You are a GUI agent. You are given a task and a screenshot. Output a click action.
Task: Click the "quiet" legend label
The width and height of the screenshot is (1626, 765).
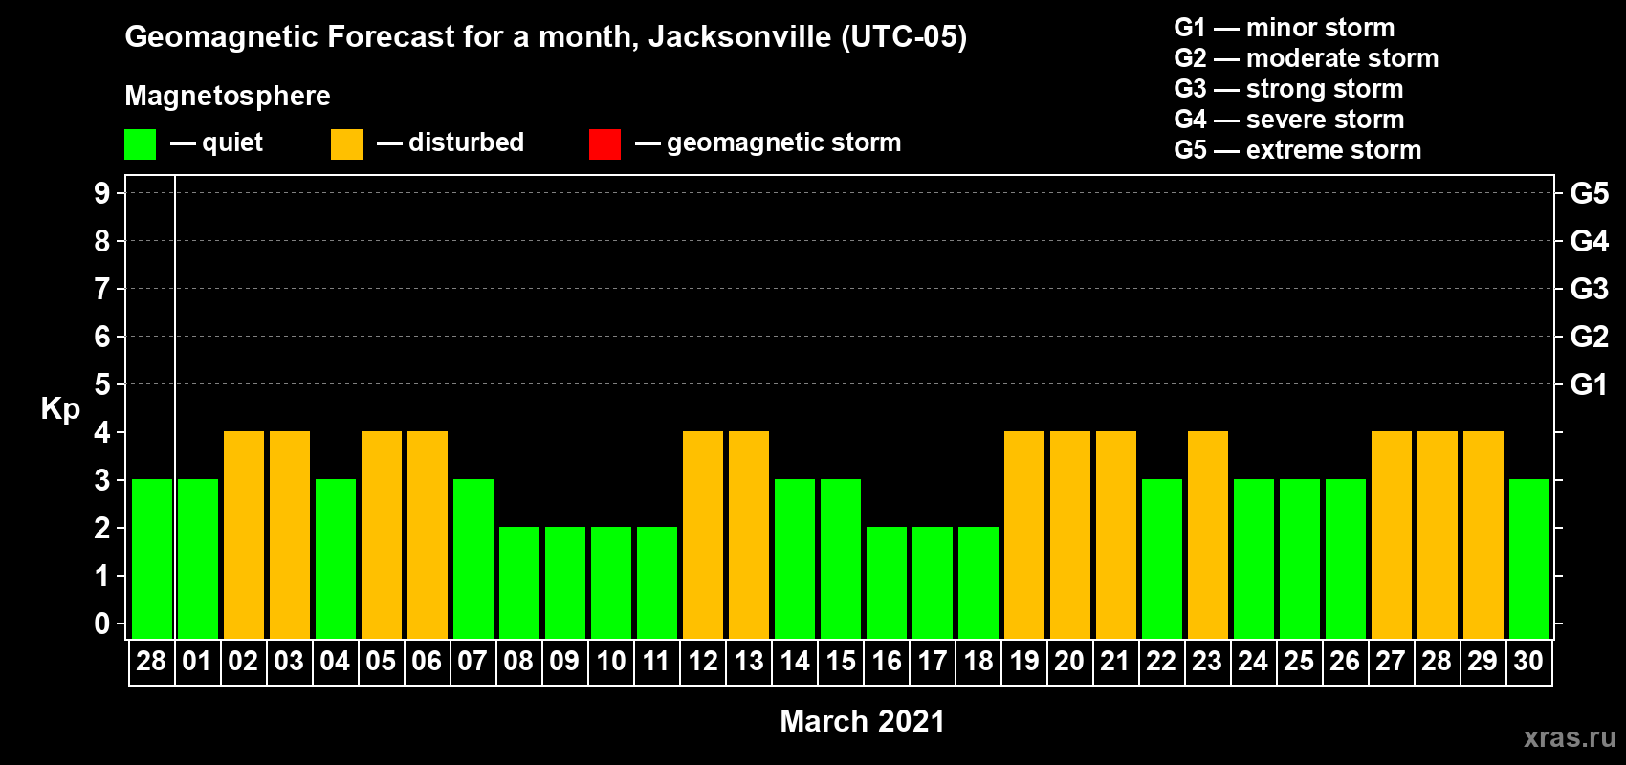pos(232,142)
